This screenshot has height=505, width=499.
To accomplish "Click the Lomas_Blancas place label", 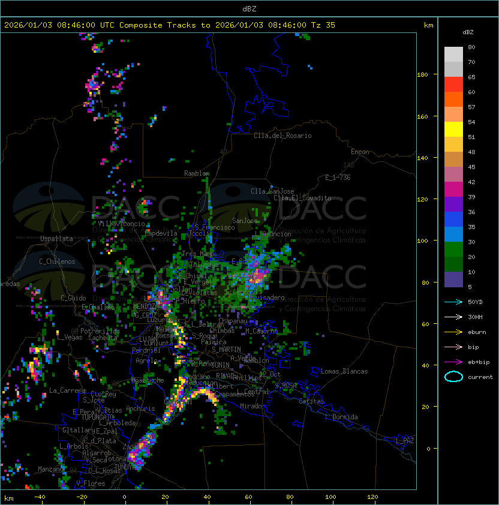I will [344, 371].
